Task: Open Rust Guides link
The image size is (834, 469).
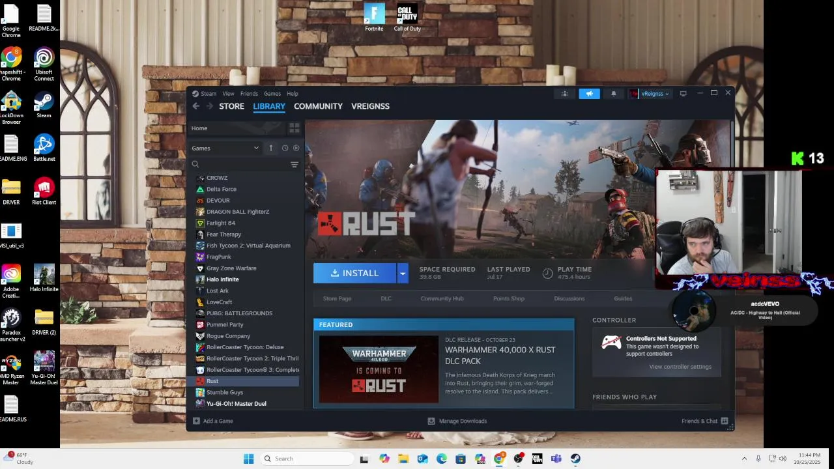Action: click(623, 298)
